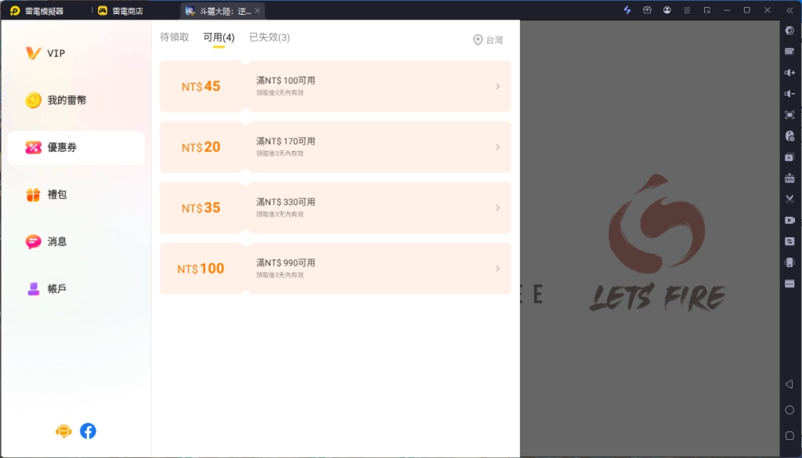Open 消息 messages section

(x=46, y=242)
